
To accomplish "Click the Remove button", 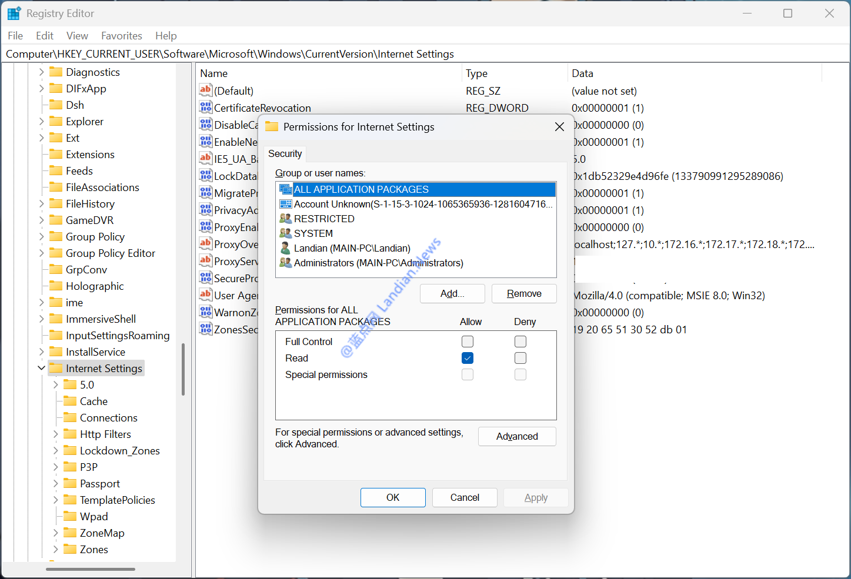I will (524, 293).
